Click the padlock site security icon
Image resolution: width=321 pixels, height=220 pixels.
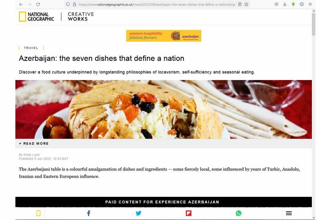click(x=75, y=4)
